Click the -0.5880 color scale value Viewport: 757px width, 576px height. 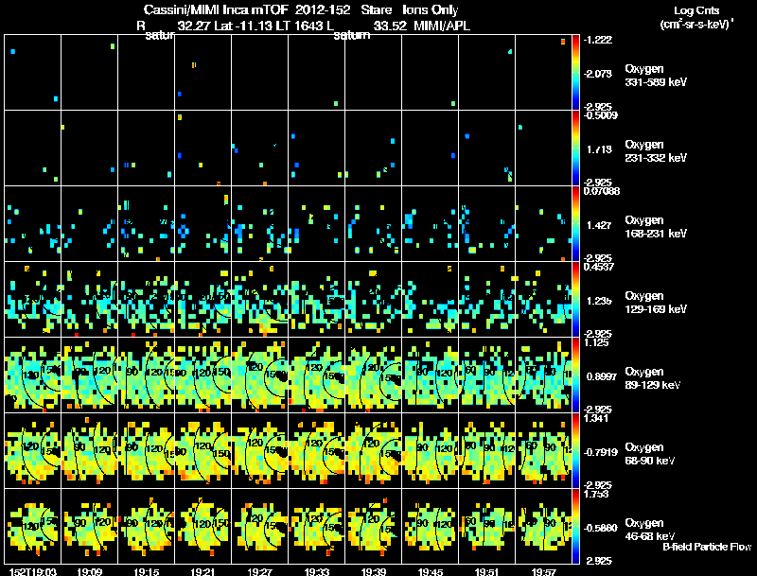(601, 528)
